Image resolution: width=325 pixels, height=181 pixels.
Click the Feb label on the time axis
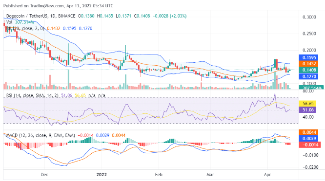(x=159, y=175)
